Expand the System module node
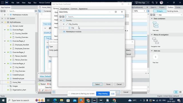The width and height of the screenshot is (183, 103). point(2,18)
